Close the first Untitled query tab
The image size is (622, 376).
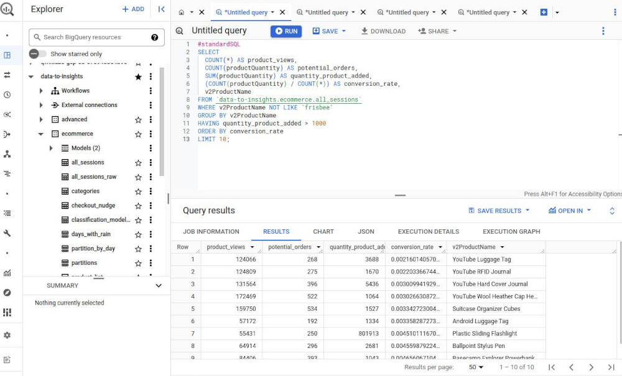pyautogui.click(x=283, y=12)
